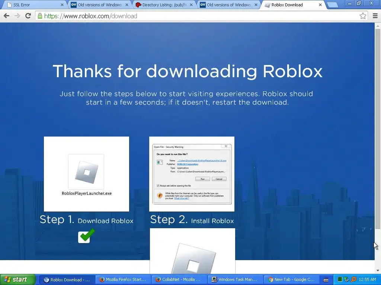This screenshot has height=285, width=381.
Task: Open Windows Task Manager taskbar button
Action: click(236, 280)
